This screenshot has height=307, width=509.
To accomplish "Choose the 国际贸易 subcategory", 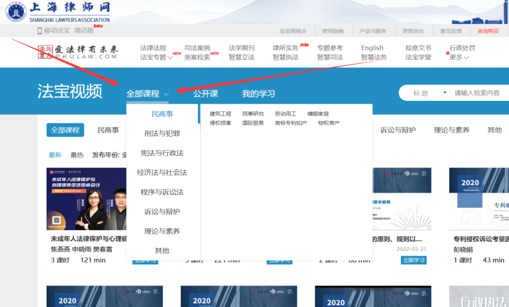I will coord(253,123).
